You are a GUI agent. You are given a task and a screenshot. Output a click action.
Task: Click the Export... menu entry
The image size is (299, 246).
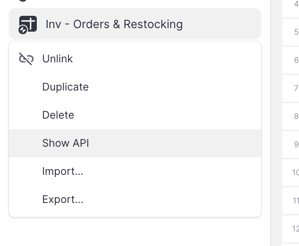click(63, 199)
